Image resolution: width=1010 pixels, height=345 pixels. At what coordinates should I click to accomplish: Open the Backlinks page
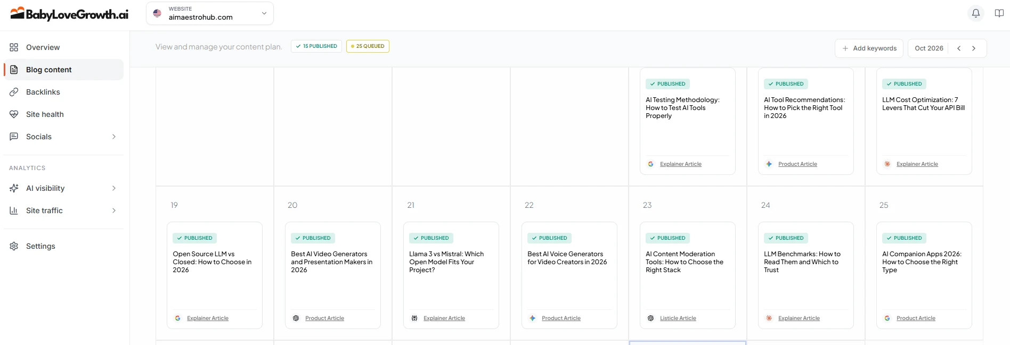click(63, 92)
